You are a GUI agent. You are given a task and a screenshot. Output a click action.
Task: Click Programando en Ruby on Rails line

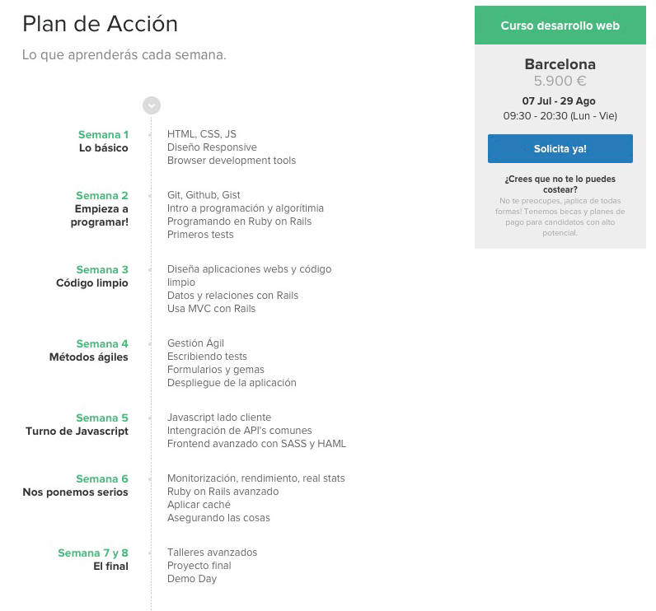(x=239, y=221)
